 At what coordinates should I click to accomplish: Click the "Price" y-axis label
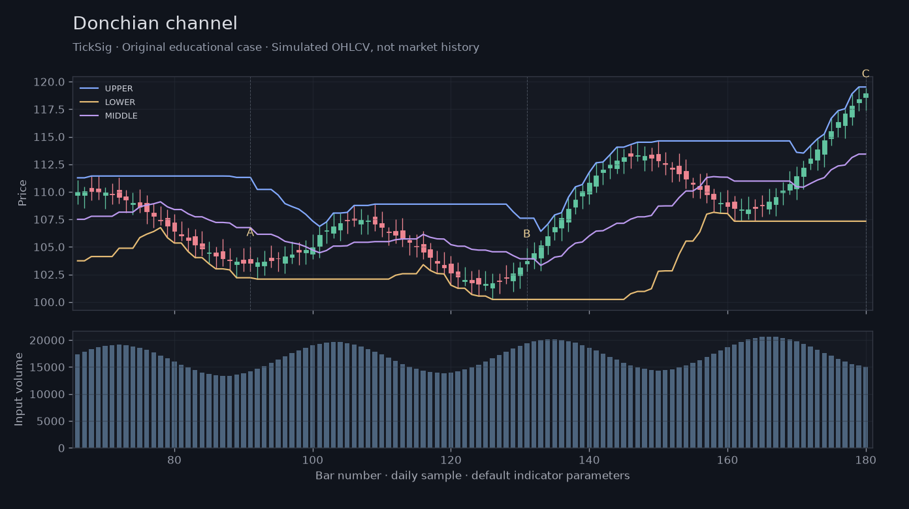(x=23, y=193)
